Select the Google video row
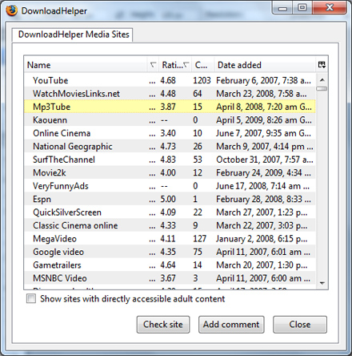 coord(170,252)
